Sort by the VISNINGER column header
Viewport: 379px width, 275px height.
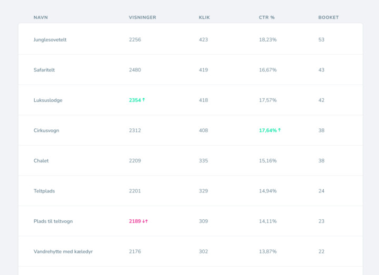pyautogui.click(x=142, y=17)
